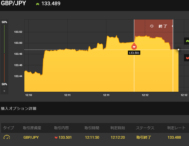Click the bottom 50% sentiment value

4,84
